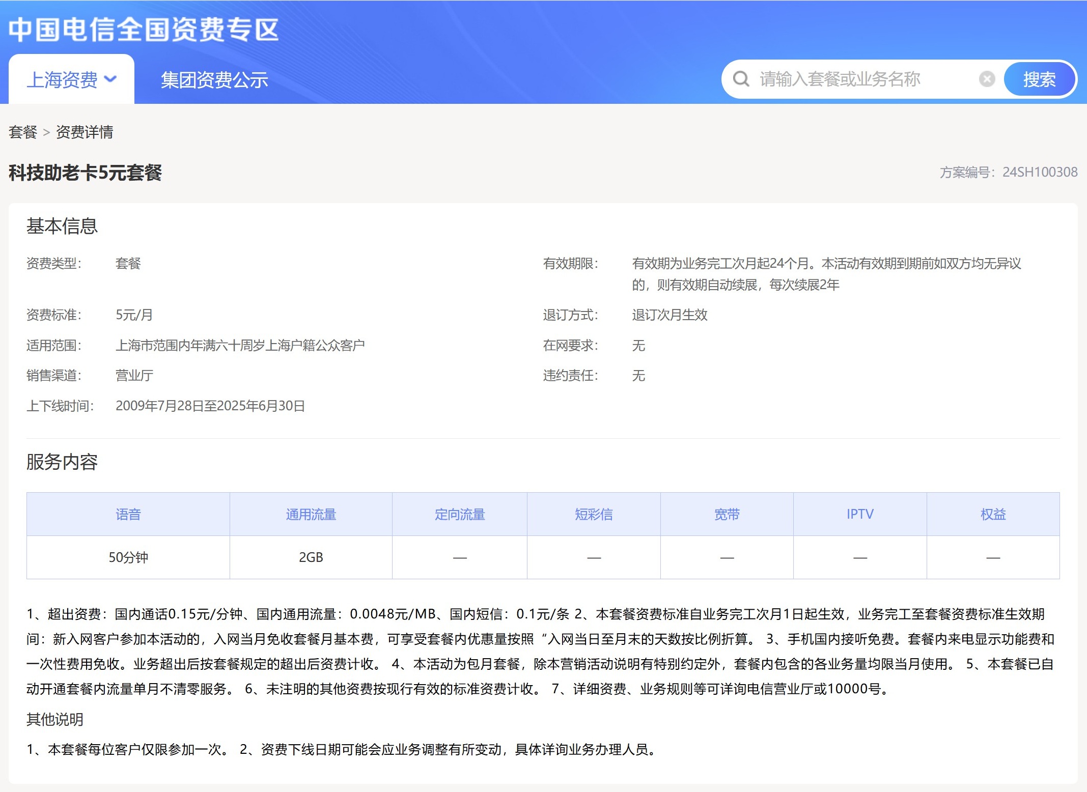Select the 科技助老卡5元套餐 heading

point(85,173)
